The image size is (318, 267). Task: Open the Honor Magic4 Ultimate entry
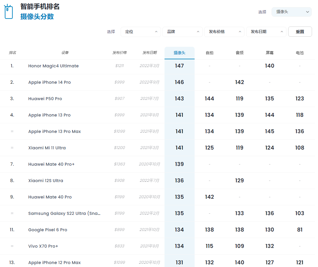pos(53,66)
